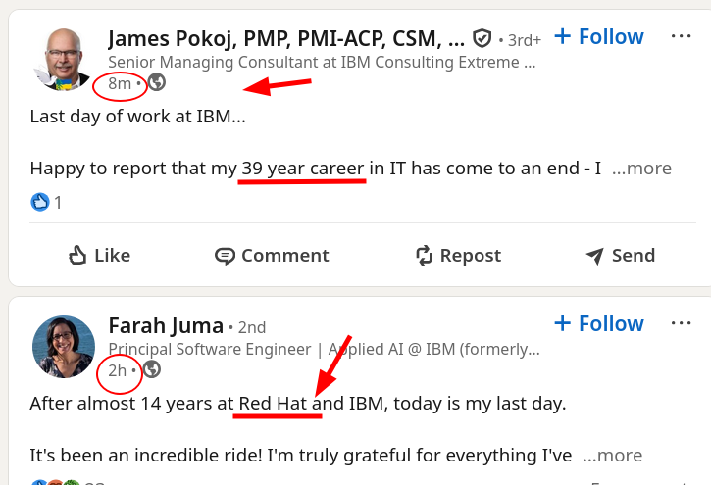Open James Pokoj's profile name link
Viewport: 711px width, 485px height.
pos(286,38)
